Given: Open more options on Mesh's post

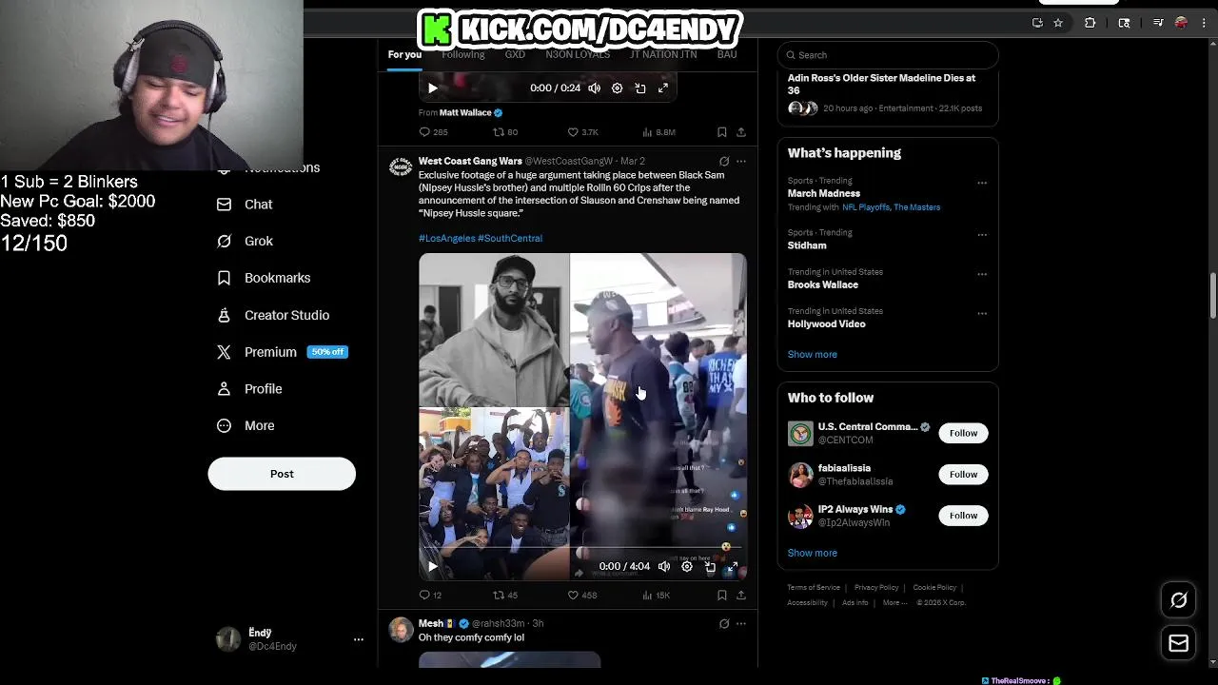Looking at the screenshot, I should [x=741, y=624].
